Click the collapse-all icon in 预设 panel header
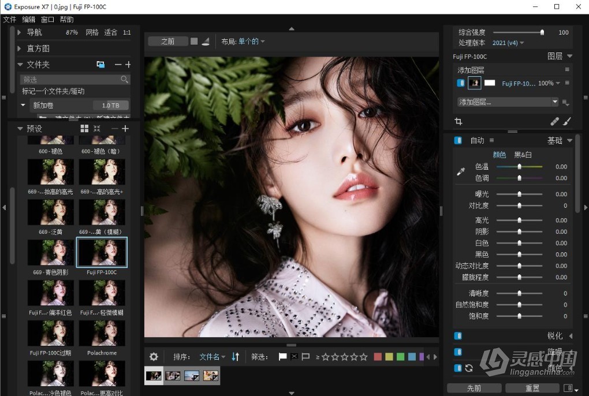Screen dimensions: 589x396 [96, 128]
